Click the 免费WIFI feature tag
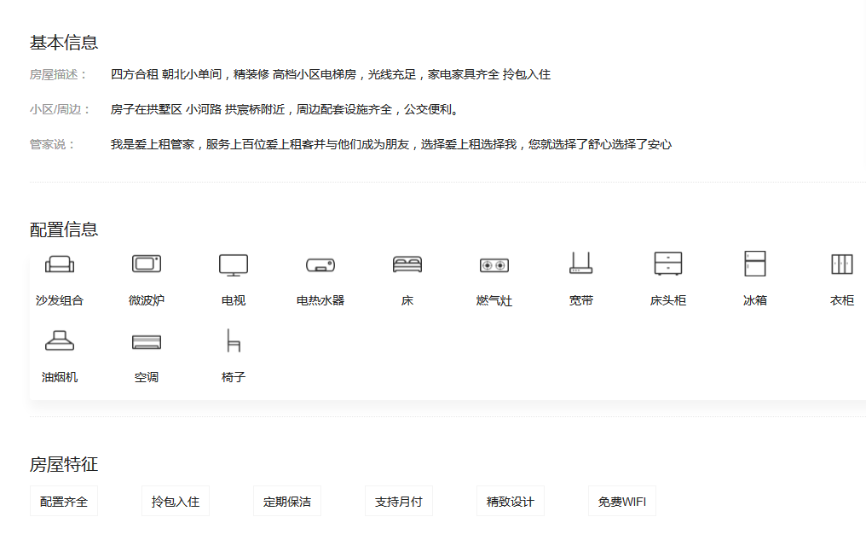Viewport: 866px width, 546px height. point(622,502)
